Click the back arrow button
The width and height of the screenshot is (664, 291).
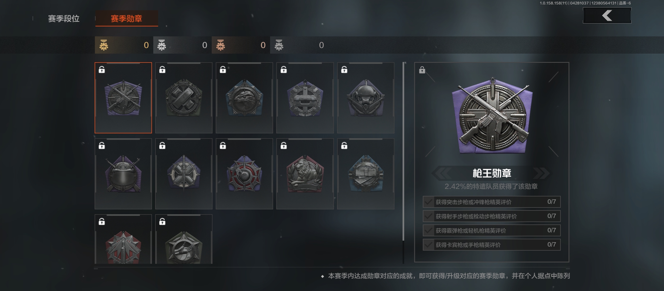(x=607, y=15)
